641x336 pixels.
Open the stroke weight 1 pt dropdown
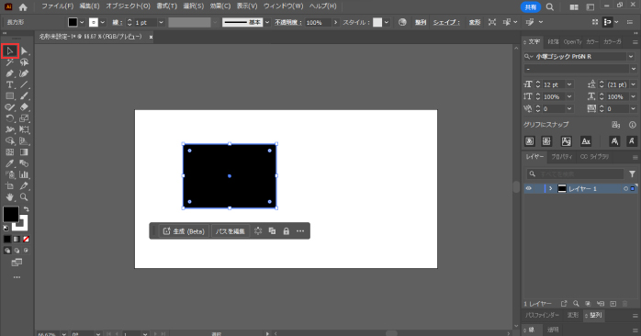161,22
